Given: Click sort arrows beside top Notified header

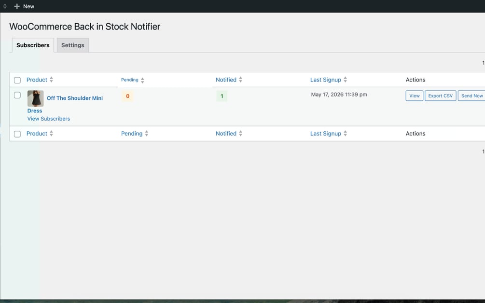Looking at the screenshot, I should 240,80.
